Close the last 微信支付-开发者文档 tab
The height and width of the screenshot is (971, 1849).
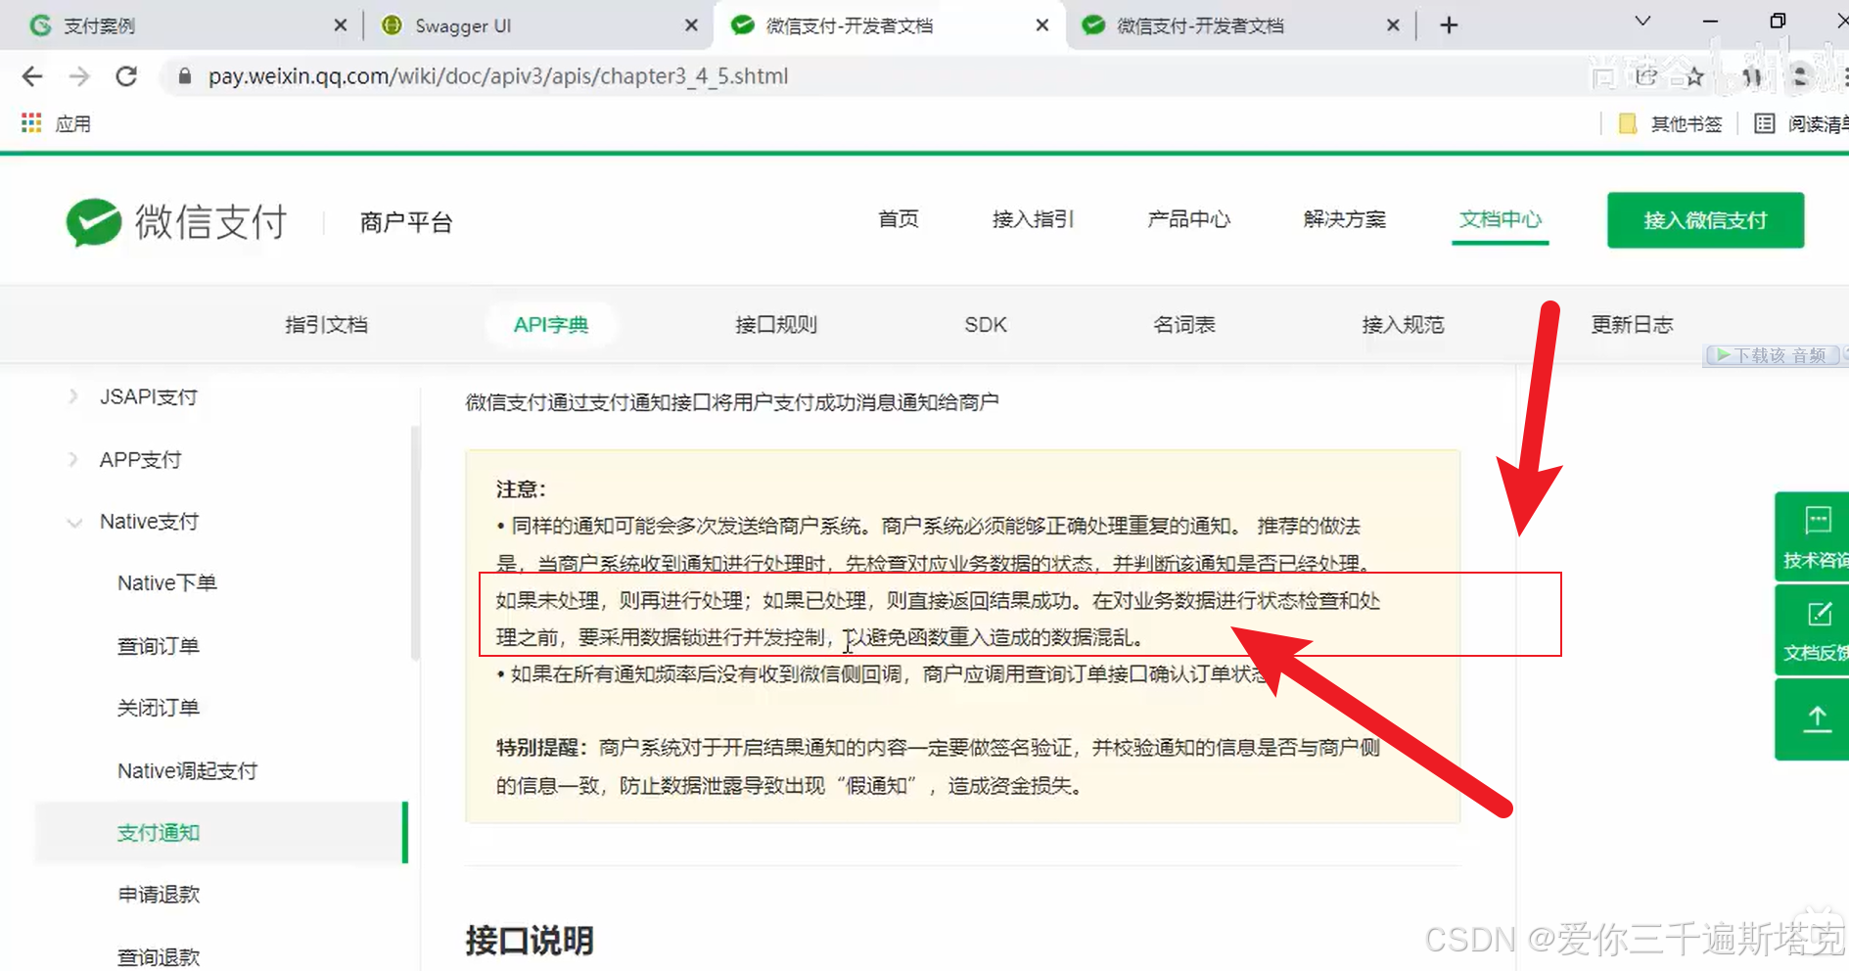pyautogui.click(x=1393, y=25)
